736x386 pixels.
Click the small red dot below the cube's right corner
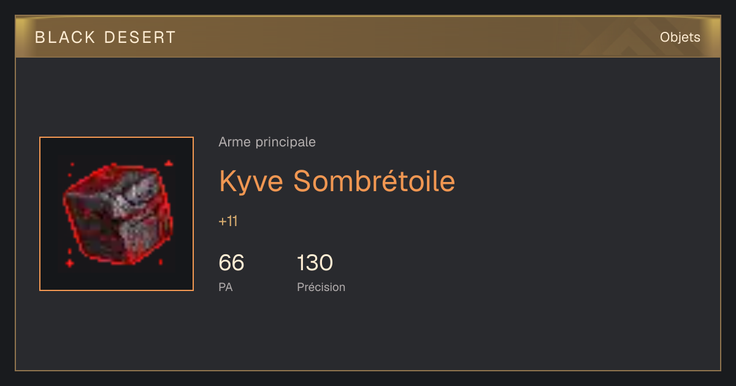pyautogui.click(x=161, y=262)
